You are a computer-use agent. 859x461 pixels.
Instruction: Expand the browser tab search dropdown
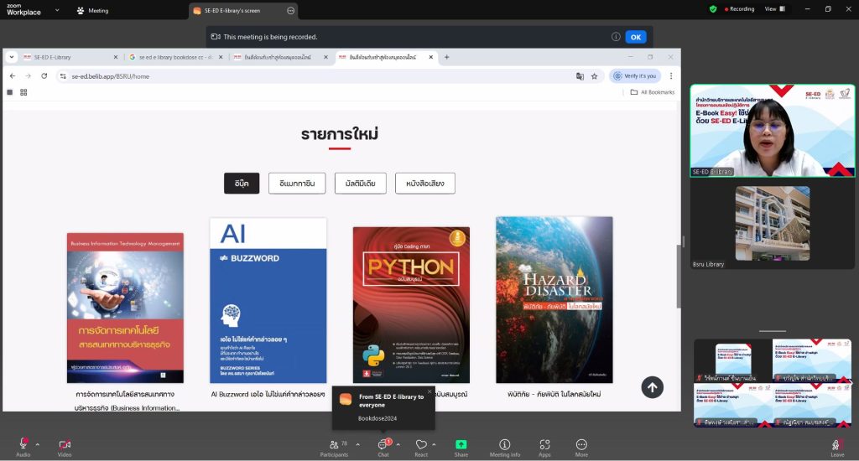tap(12, 57)
